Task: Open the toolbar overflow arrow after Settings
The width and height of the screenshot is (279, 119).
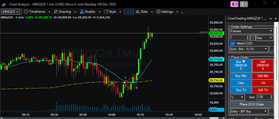Action: (182, 12)
